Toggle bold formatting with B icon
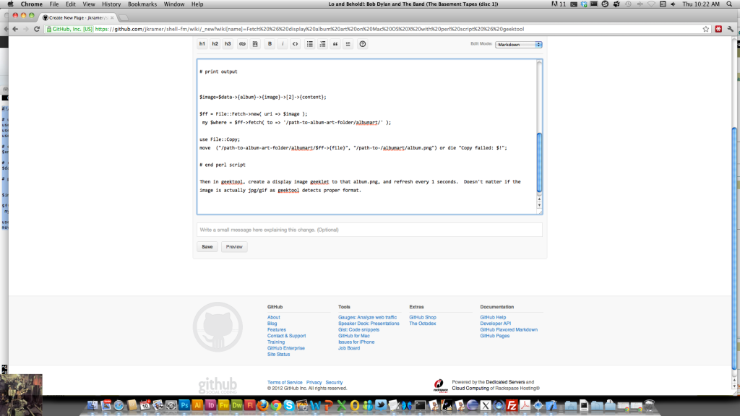Screen dimensions: 740x416 [270, 44]
